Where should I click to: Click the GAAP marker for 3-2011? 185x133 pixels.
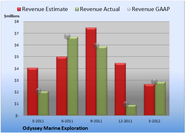coord(38,91)
